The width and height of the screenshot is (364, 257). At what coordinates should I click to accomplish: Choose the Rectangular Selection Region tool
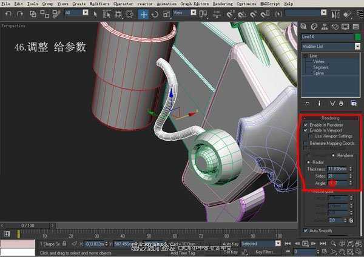118,14
